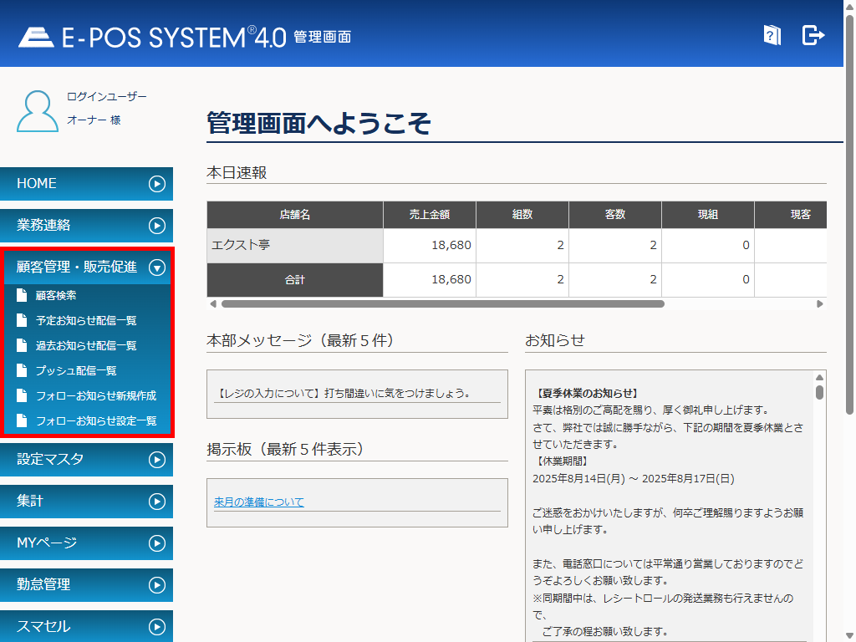
Task: Click the login user avatar icon
Action: tap(38, 110)
